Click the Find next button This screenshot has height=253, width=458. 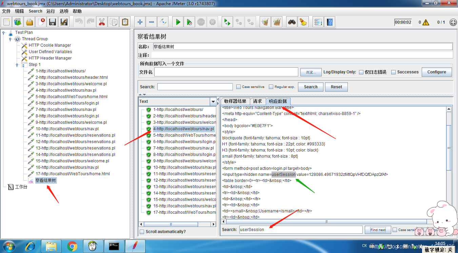click(378, 230)
